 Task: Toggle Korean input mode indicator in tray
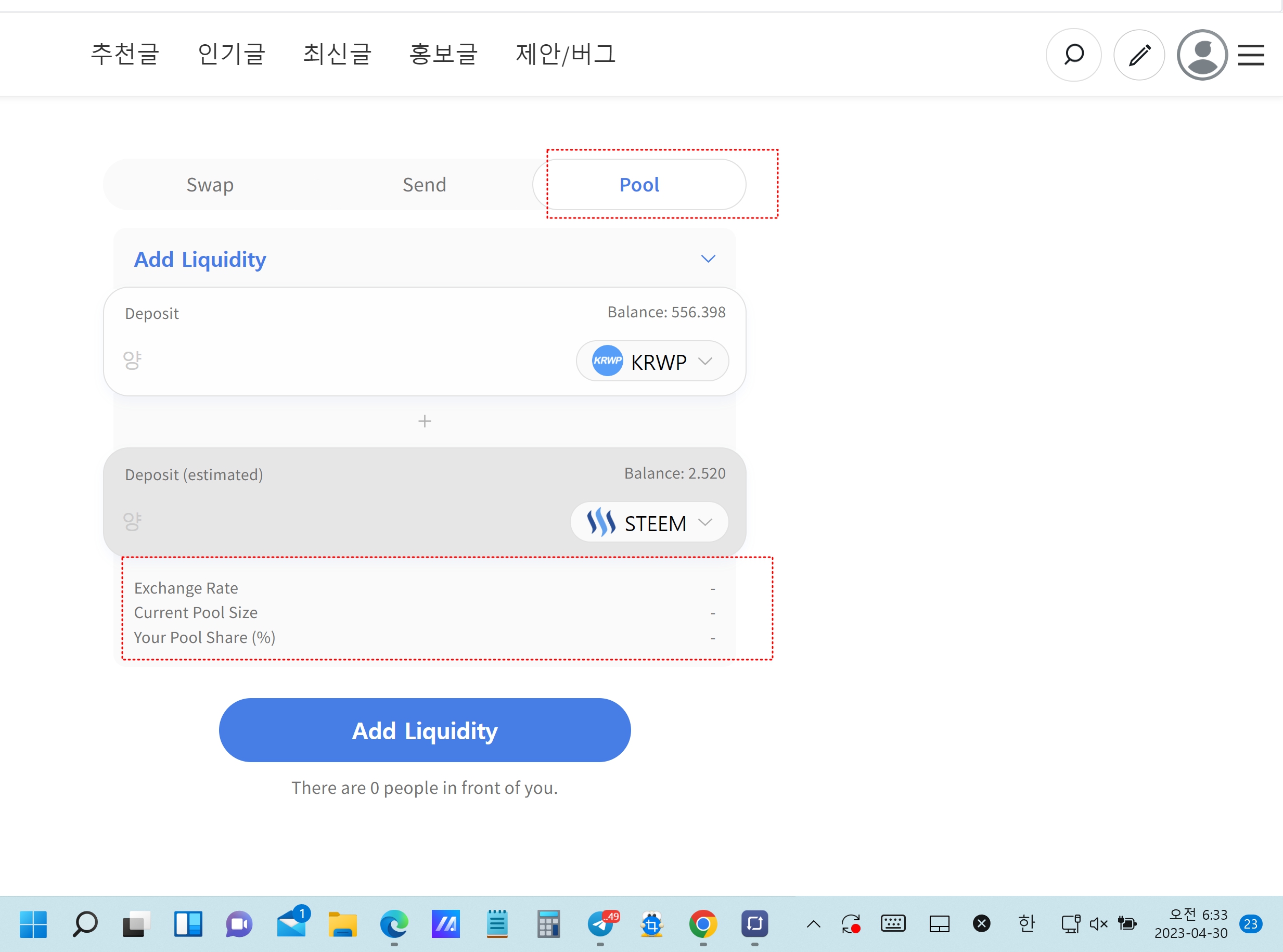pyautogui.click(x=1026, y=924)
